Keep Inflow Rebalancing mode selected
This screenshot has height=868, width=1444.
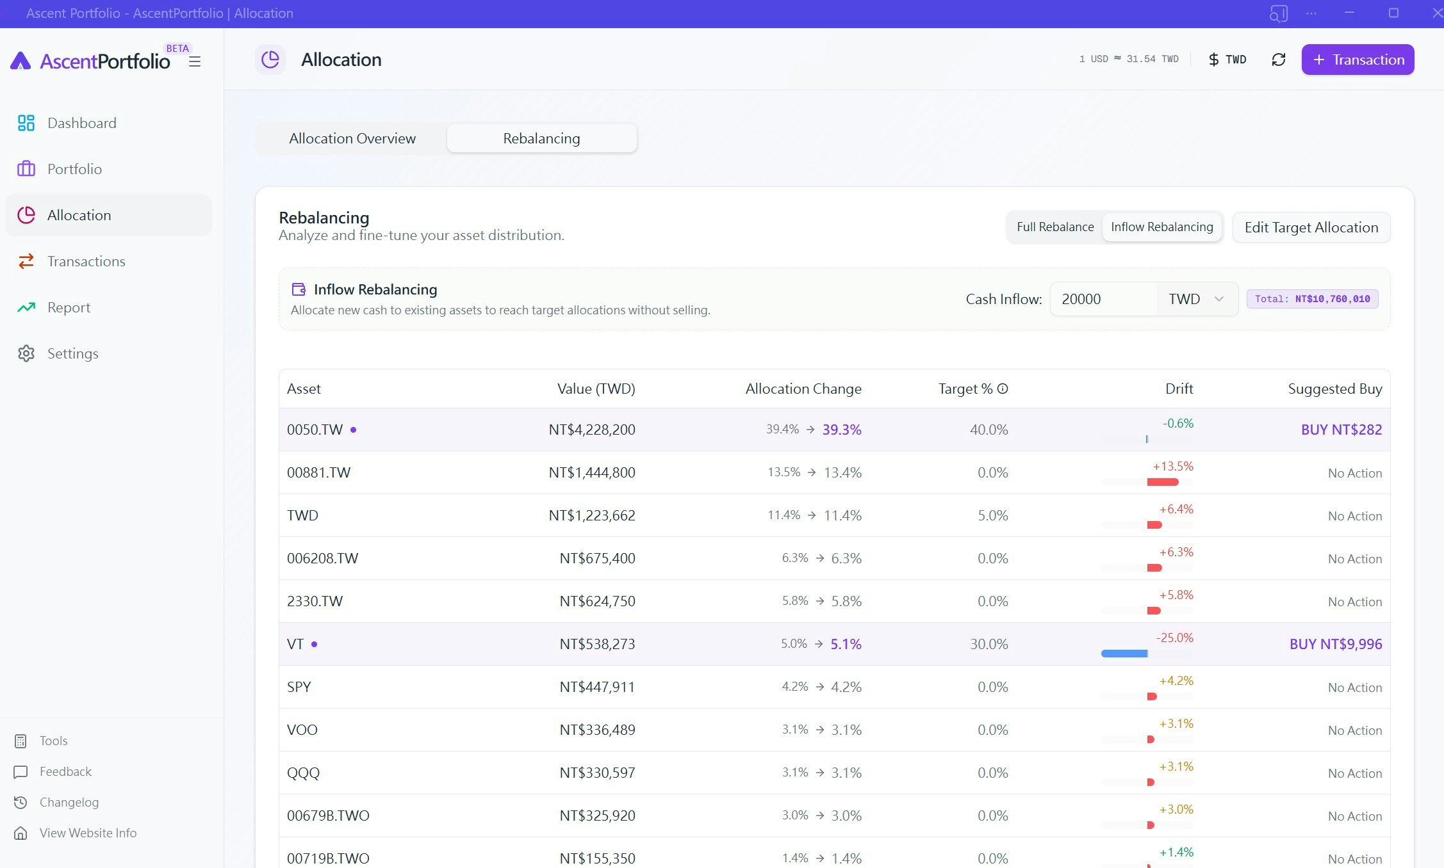coord(1161,227)
